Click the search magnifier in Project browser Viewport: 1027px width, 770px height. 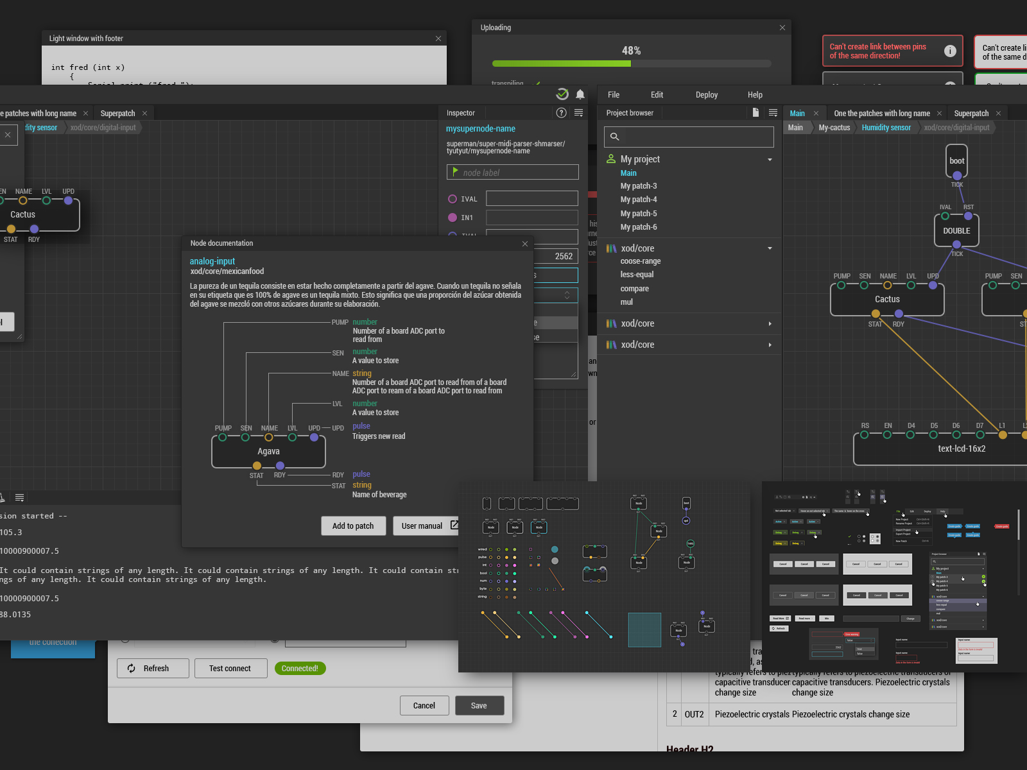(x=614, y=137)
